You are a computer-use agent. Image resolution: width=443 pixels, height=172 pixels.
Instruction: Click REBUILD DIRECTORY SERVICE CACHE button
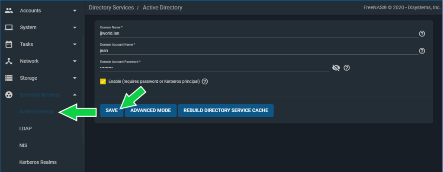coord(226,110)
